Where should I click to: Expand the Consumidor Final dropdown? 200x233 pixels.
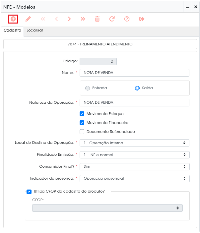[x=135, y=167]
